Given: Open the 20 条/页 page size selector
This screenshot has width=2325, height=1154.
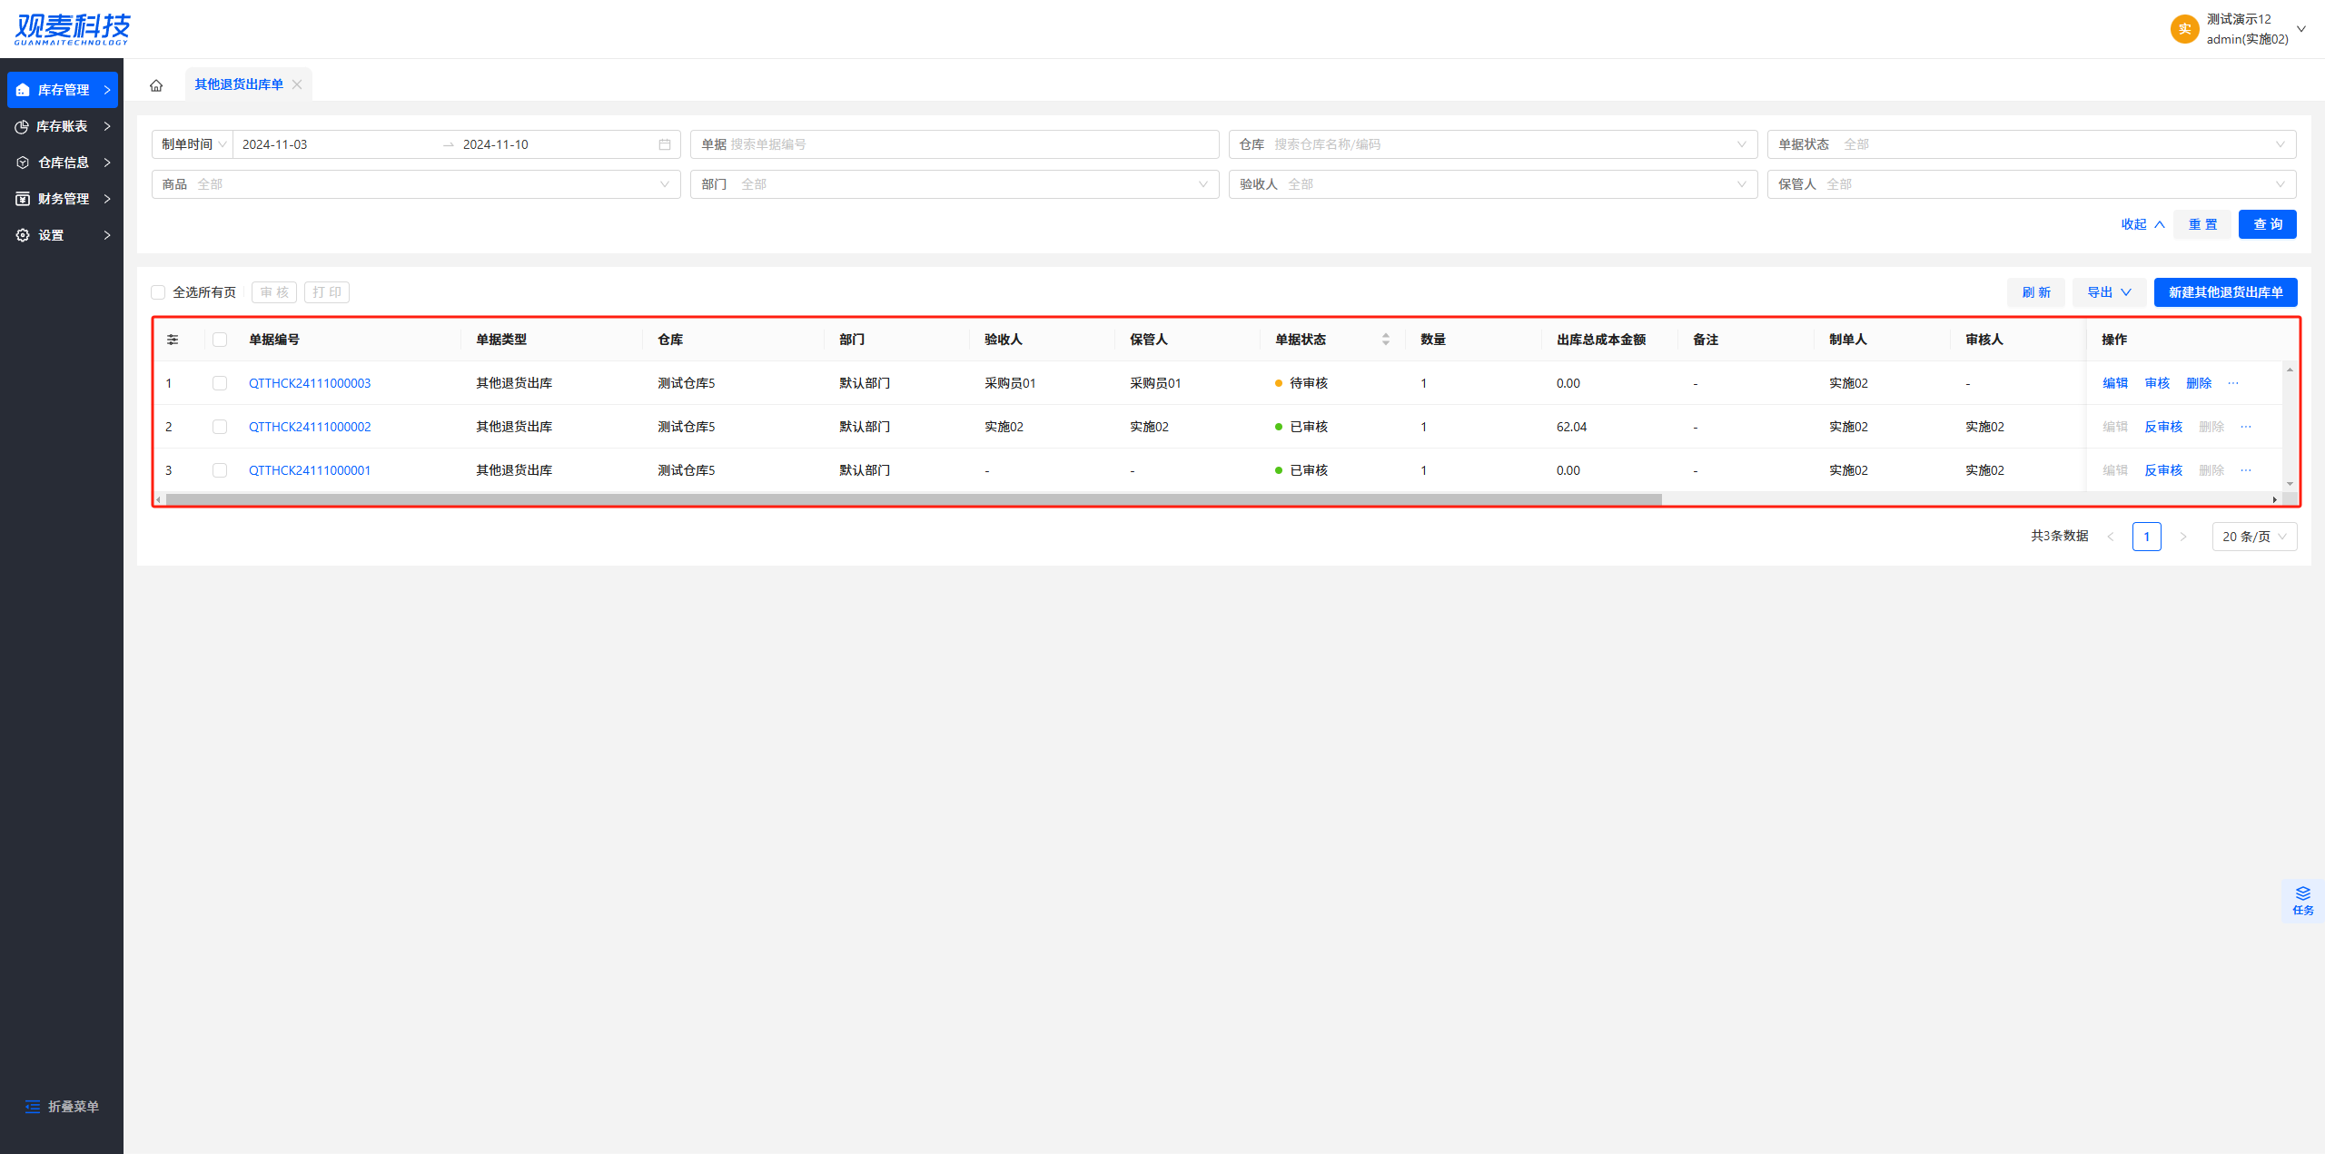Looking at the screenshot, I should [x=2254, y=537].
